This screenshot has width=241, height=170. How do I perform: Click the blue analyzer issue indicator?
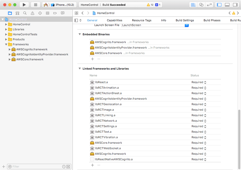(x=158, y=5)
